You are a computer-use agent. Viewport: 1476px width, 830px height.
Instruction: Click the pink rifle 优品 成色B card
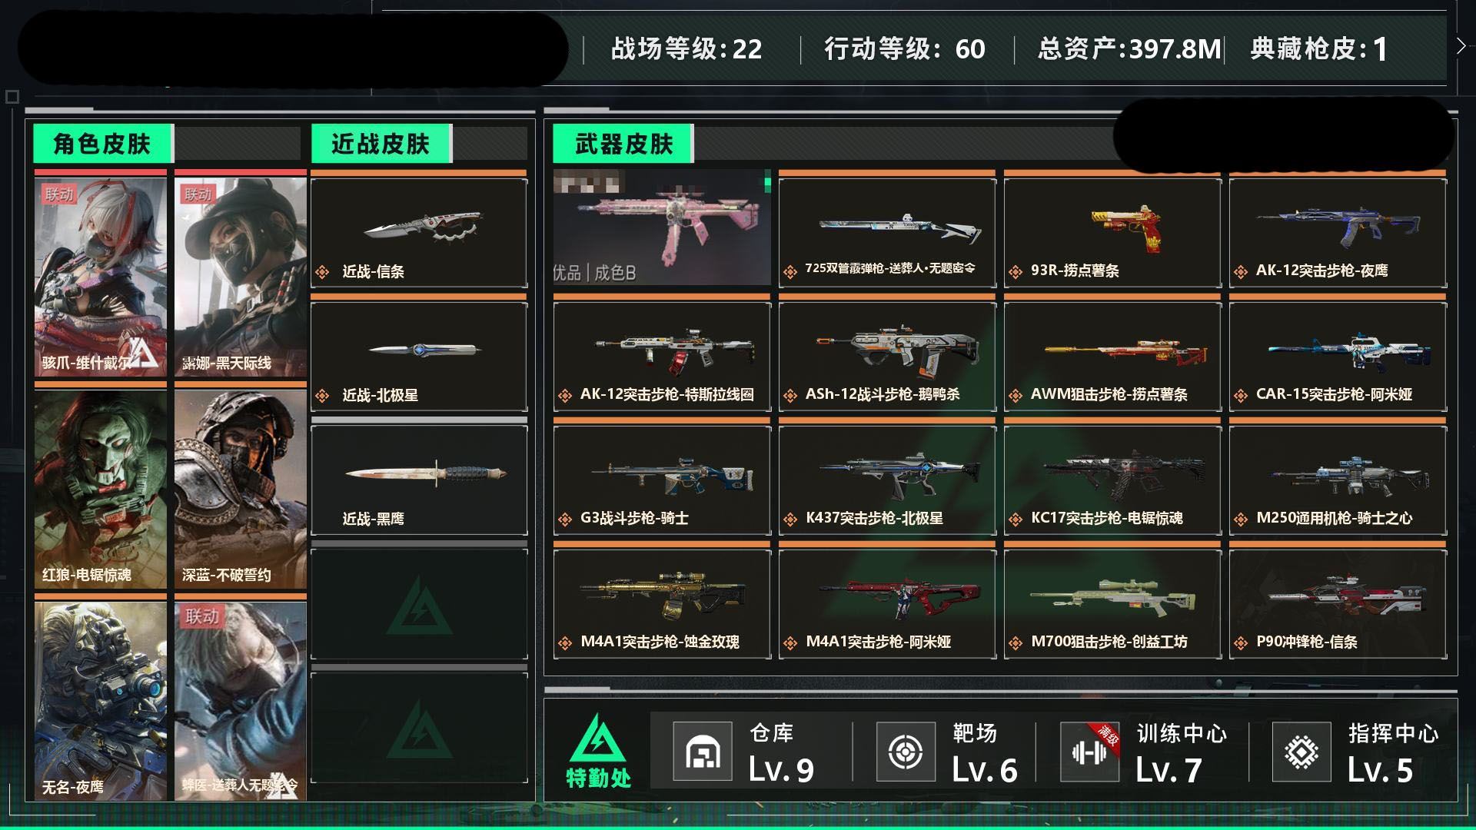point(662,227)
